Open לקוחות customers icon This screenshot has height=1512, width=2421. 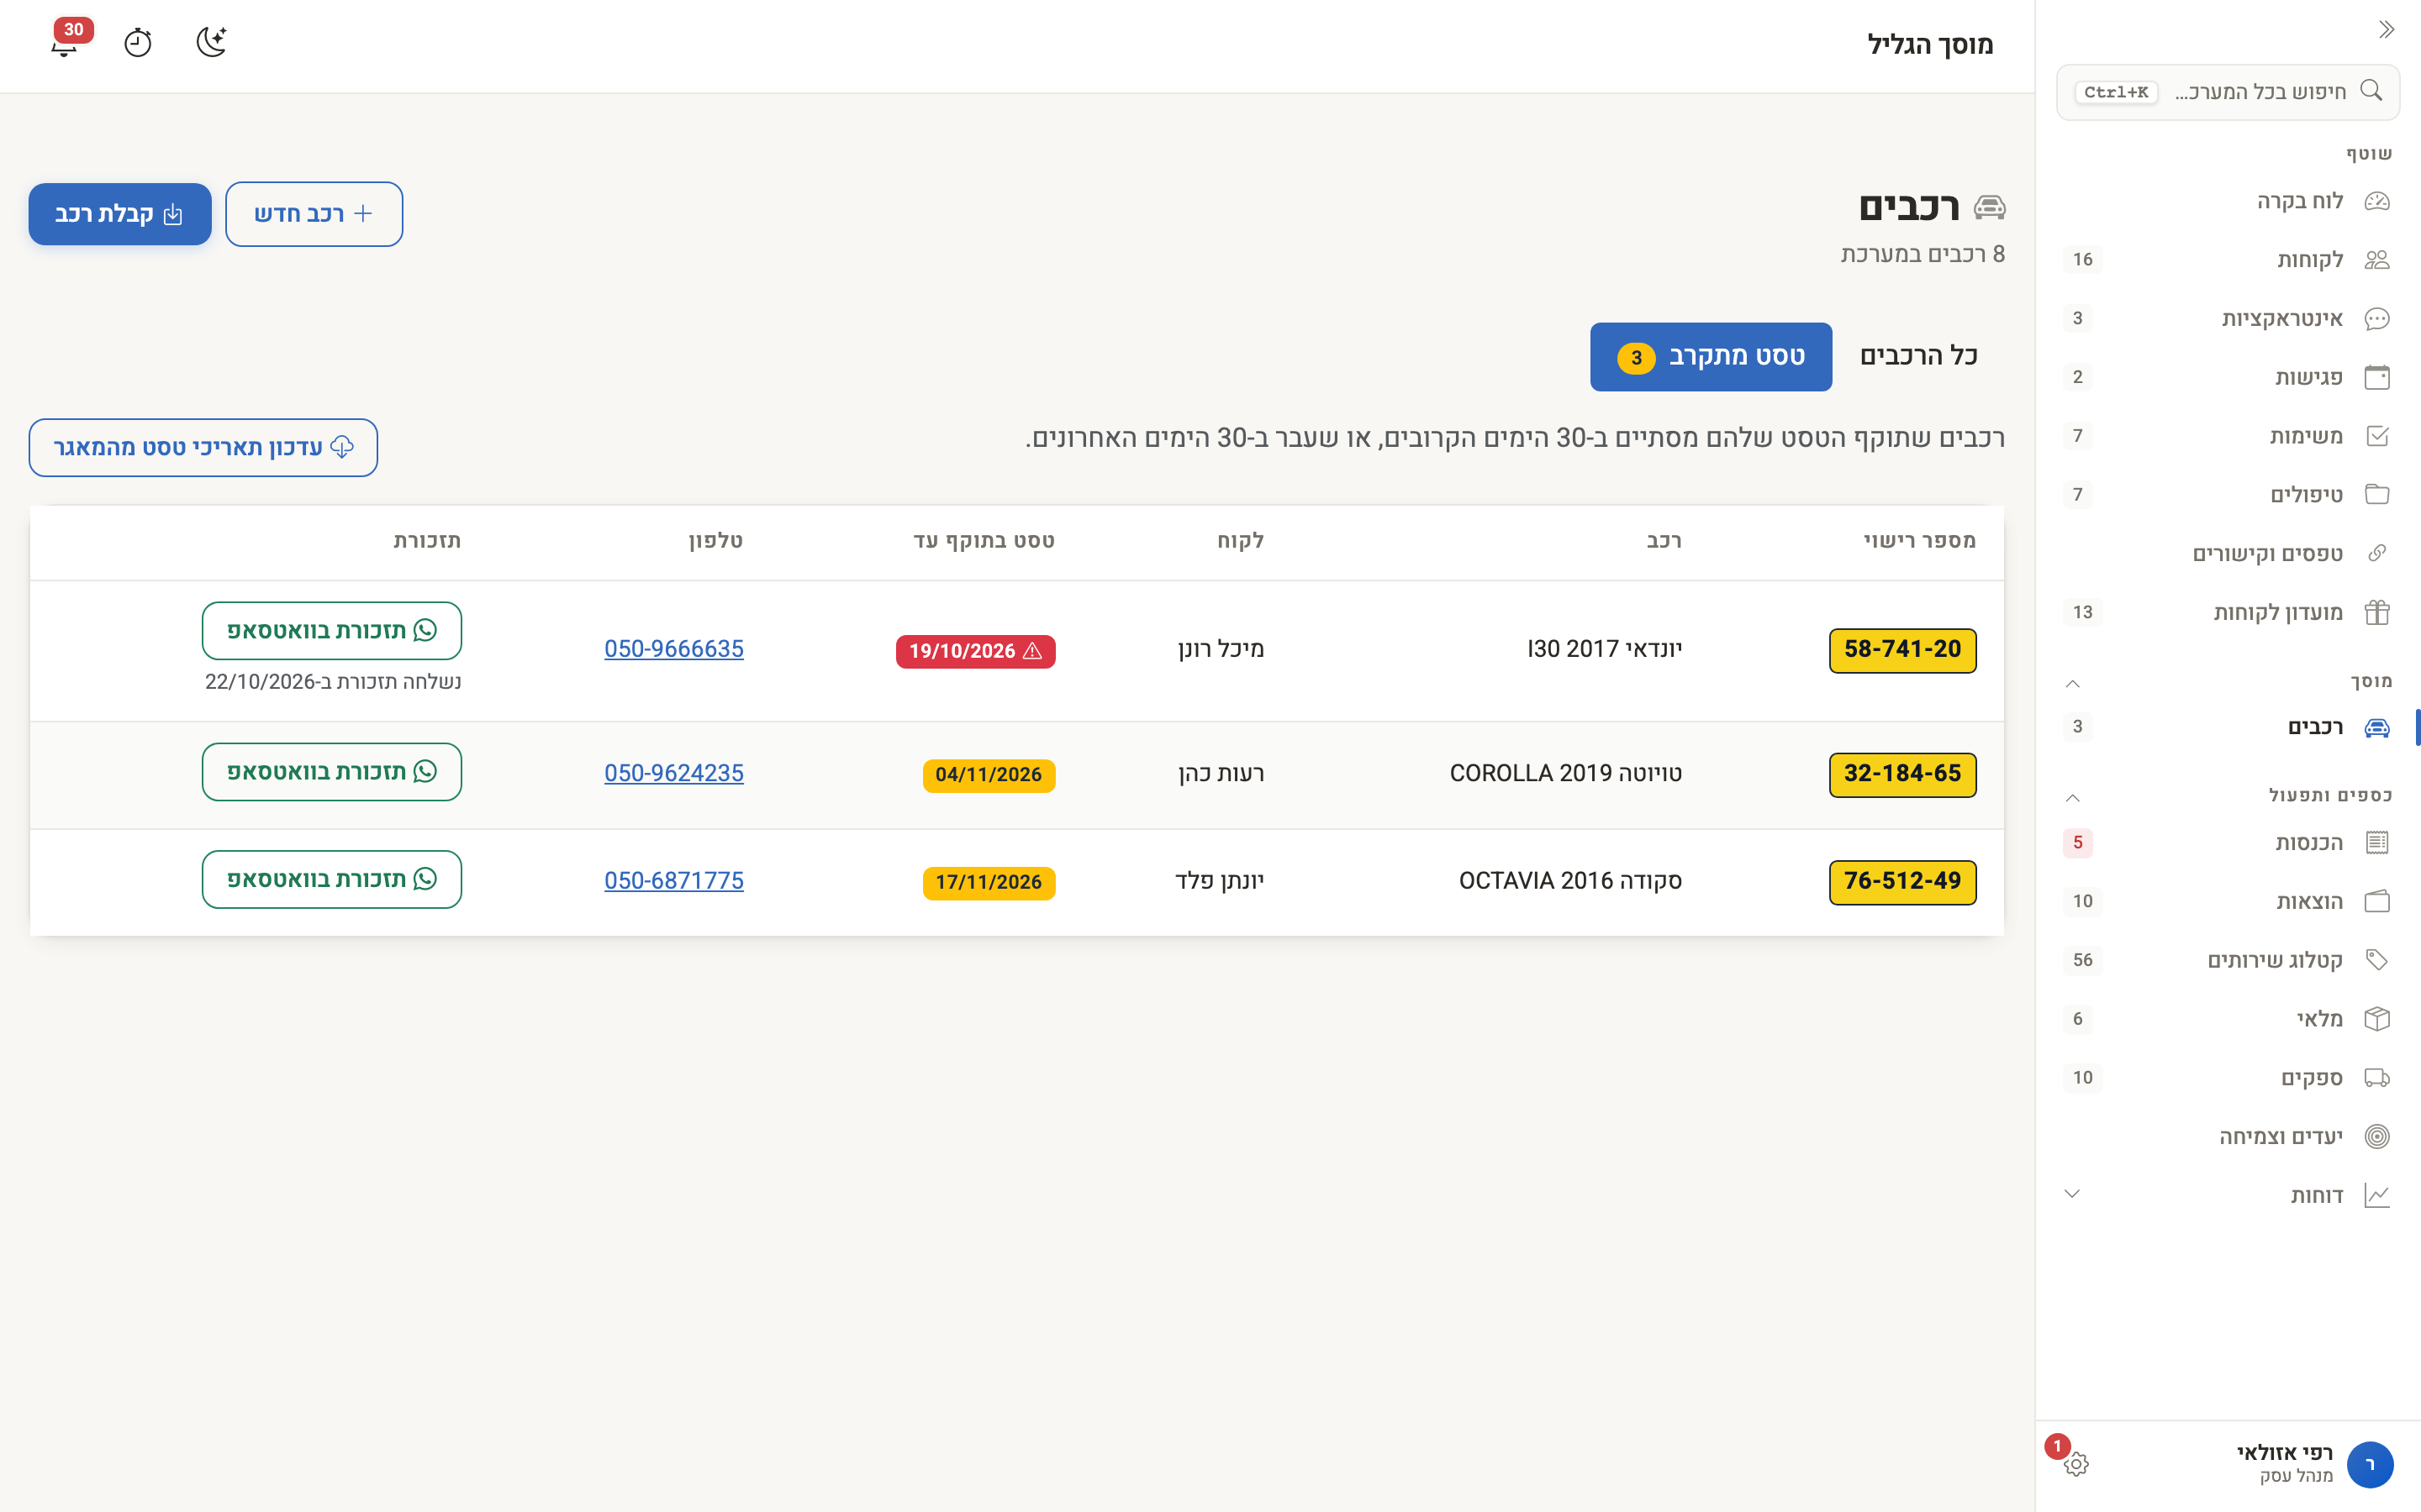[2377, 260]
